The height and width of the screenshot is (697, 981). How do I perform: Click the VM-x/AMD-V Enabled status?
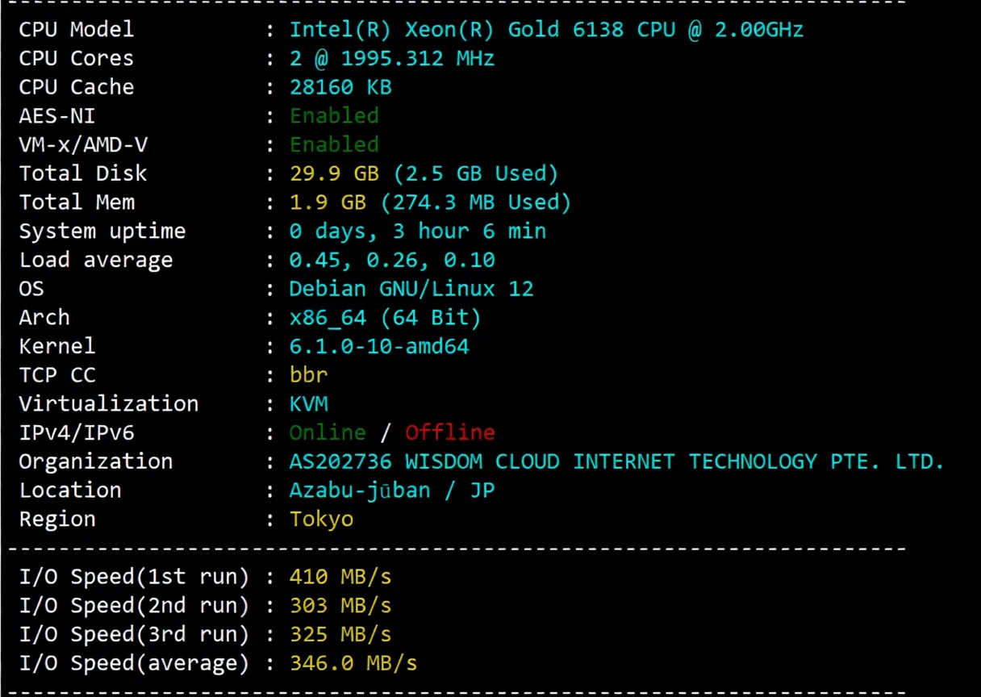click(x=334, y=144)
